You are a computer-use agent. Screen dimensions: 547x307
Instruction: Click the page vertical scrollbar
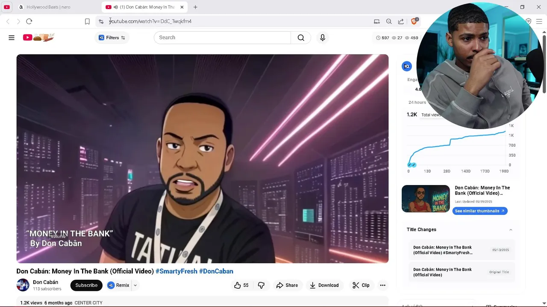click(544, 64)
